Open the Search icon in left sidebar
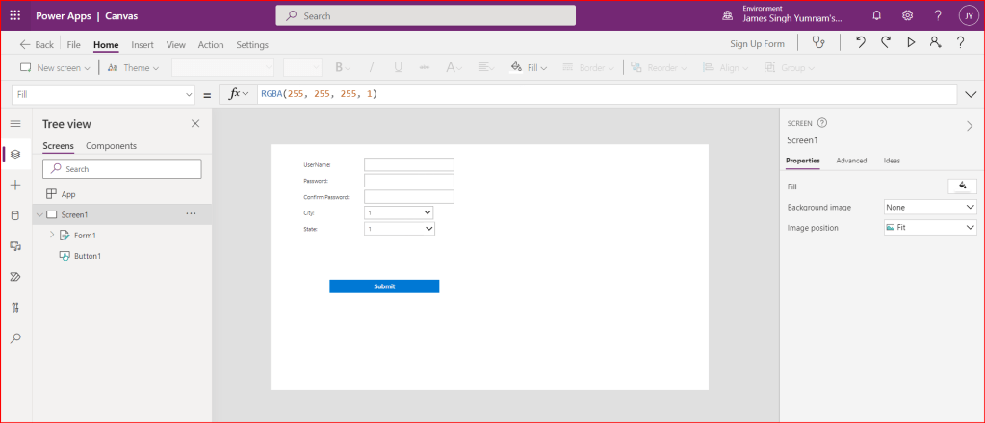 click(x=14, y=338)
